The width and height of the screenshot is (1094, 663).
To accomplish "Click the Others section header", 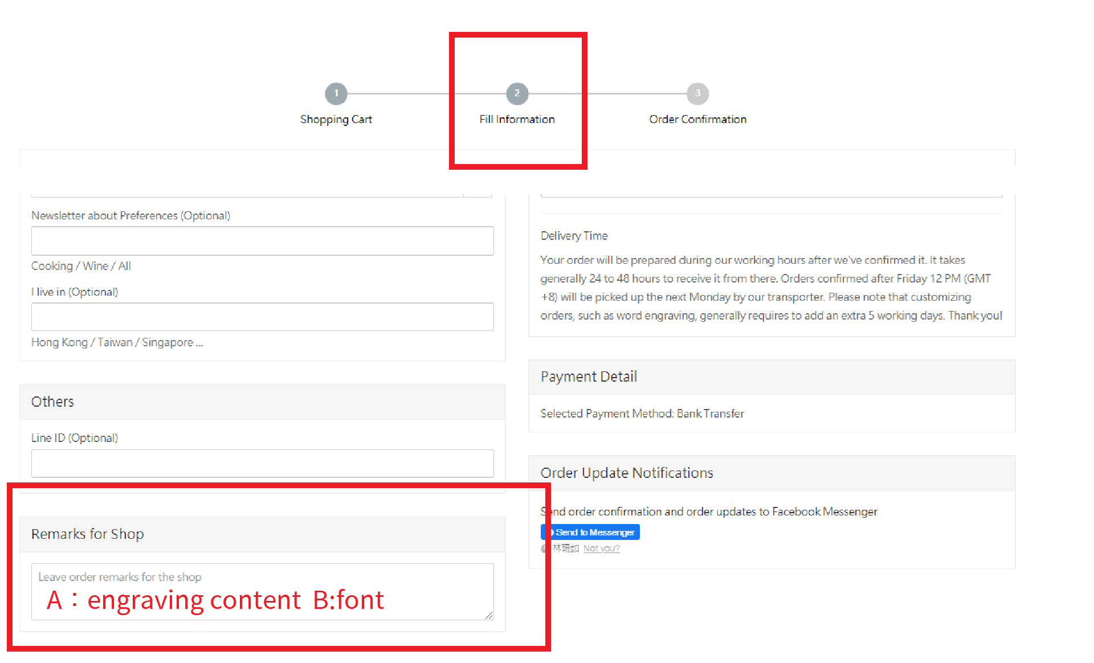I will coord(52,402).
